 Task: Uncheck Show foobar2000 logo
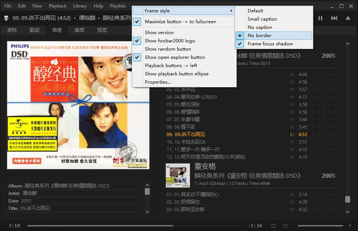184,41
